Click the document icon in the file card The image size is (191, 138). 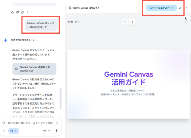pyautogui.click(x=16, y=69)
